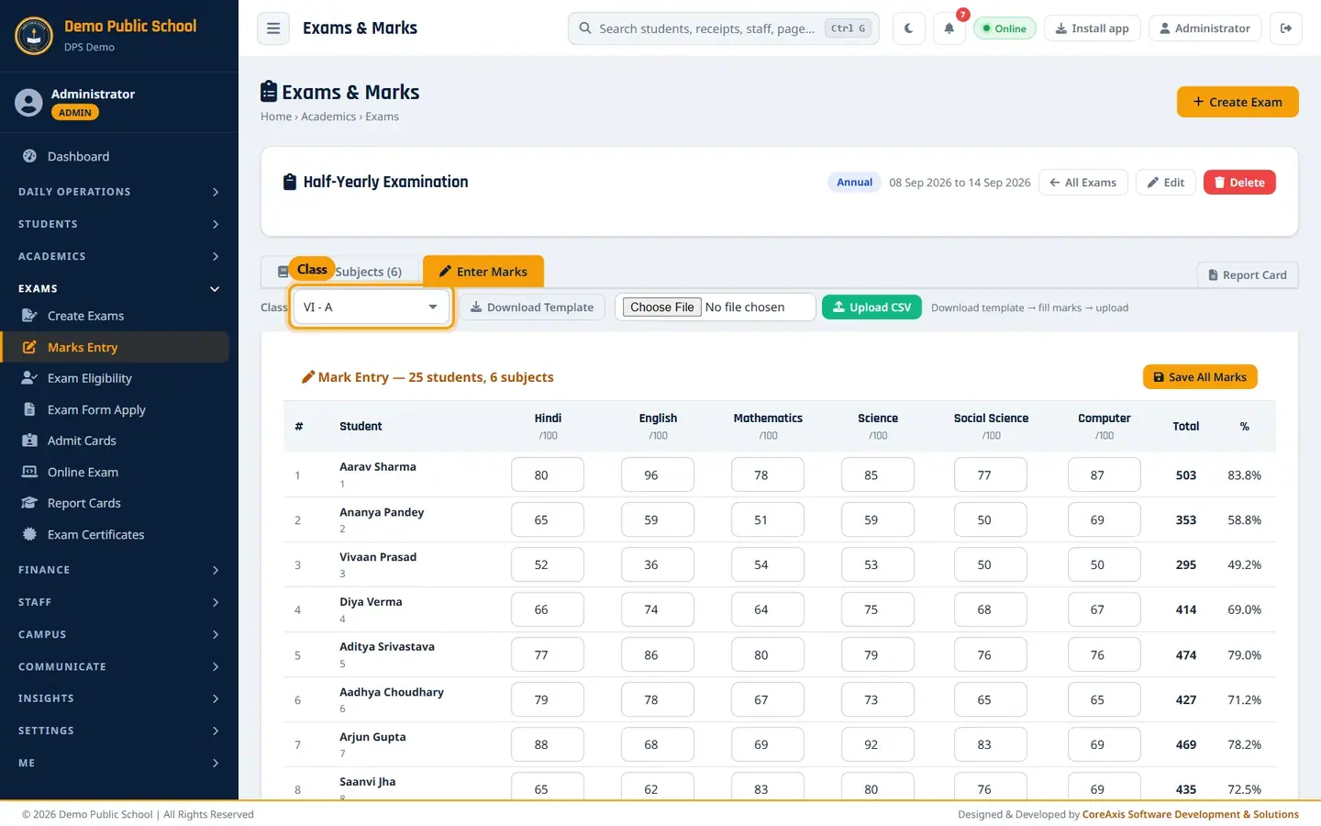This screenshot has height=826, width=1321.
Task: Edit the Half-Yearly Examination
Action: [1166, 183]
